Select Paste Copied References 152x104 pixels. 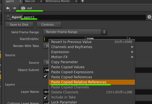click(x=92, y=77)
